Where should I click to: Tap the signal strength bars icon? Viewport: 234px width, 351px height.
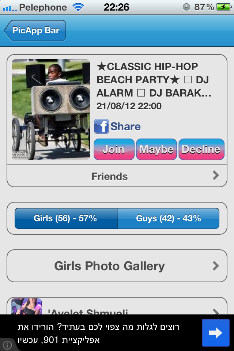pyautogui.click(x=10, y=8)
